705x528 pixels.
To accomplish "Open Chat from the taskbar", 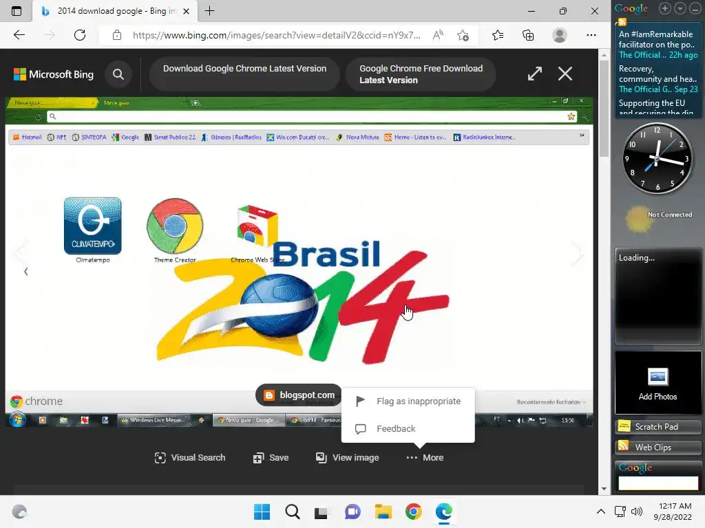I will tap(352, 511).
